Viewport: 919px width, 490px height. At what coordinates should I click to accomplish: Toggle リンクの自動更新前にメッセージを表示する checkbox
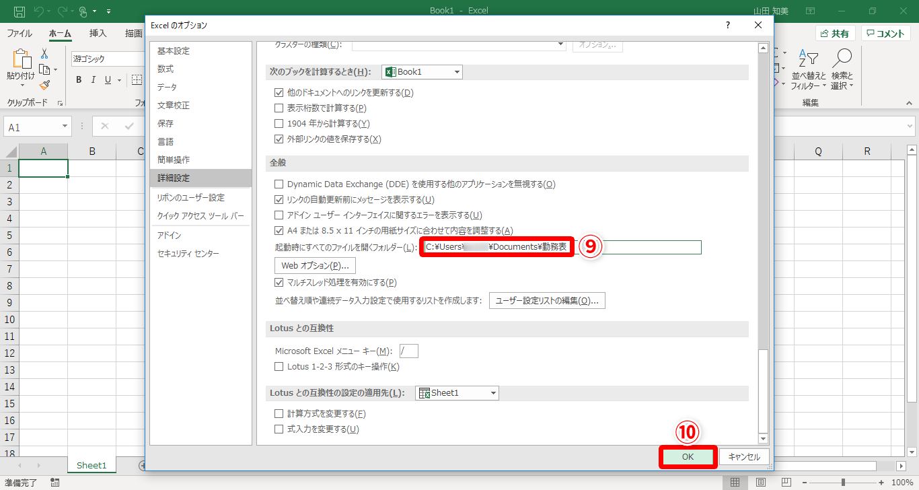pyautogui.click(x=279, y=199)
